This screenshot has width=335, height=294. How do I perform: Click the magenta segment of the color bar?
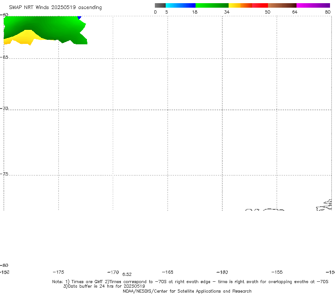(x=313, y=5)
